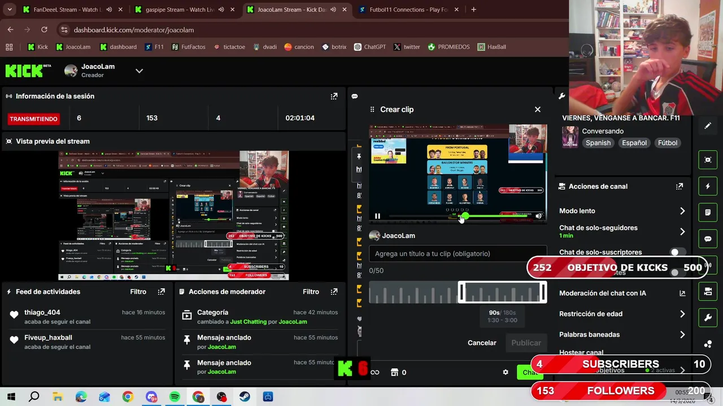Viewport: 723px width, 406px height.
Task: Click the lightning bolt icon in right sidebar
Action: (708, 186)
